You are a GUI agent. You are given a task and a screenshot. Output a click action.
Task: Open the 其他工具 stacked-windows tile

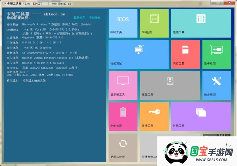[x=201, y=117]
